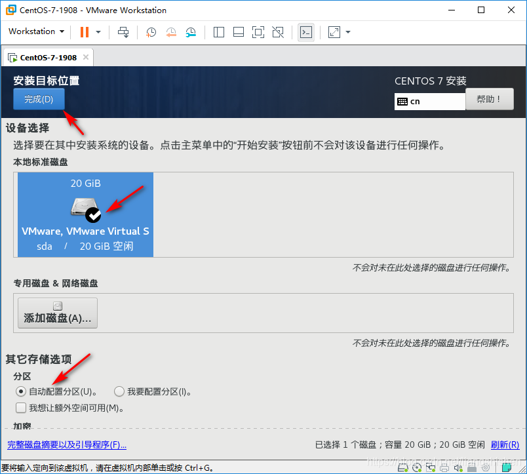Select the 20 GiB VMware Virtual disk sda

tap(85, 215)
